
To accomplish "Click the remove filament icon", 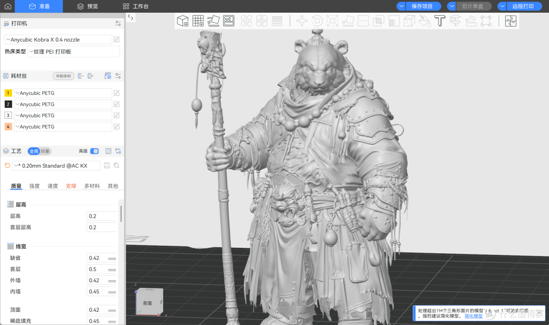I will [x=80, y=76].
